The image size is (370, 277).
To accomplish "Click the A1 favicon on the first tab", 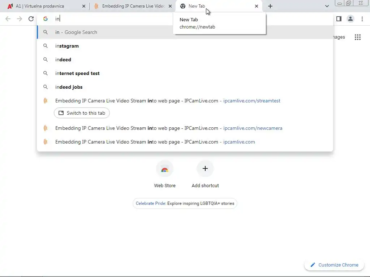I will coord(10,6).
